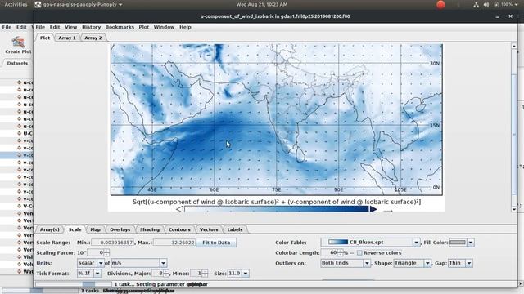Select the Scale settings tab
The height and width of the screenshot is (294, 524).
click(x=75, y=229)
